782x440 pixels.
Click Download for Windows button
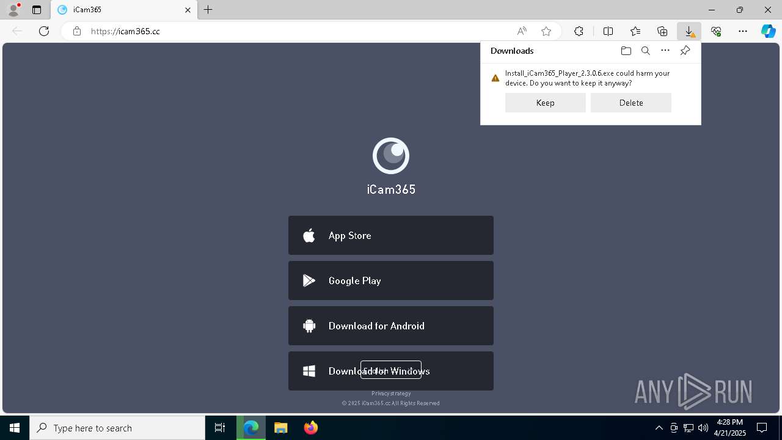[x=391, y=371]
